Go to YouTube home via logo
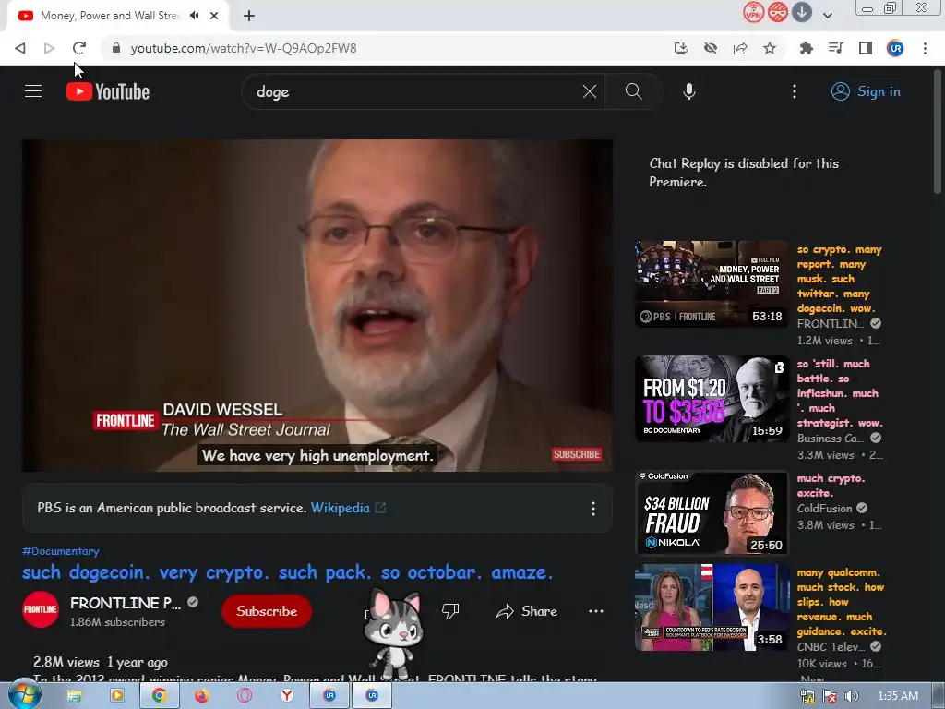 coord(108,91)
